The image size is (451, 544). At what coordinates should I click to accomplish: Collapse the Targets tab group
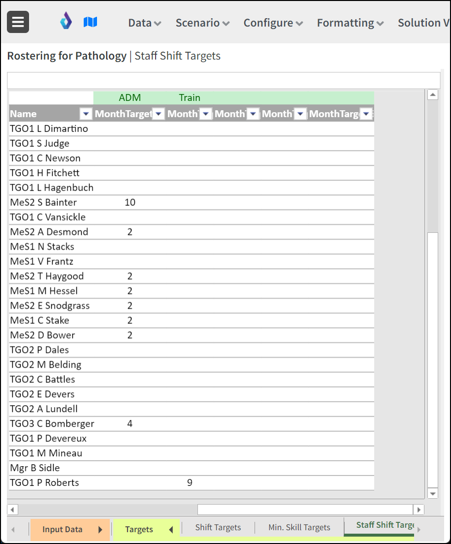click(171, 529)
